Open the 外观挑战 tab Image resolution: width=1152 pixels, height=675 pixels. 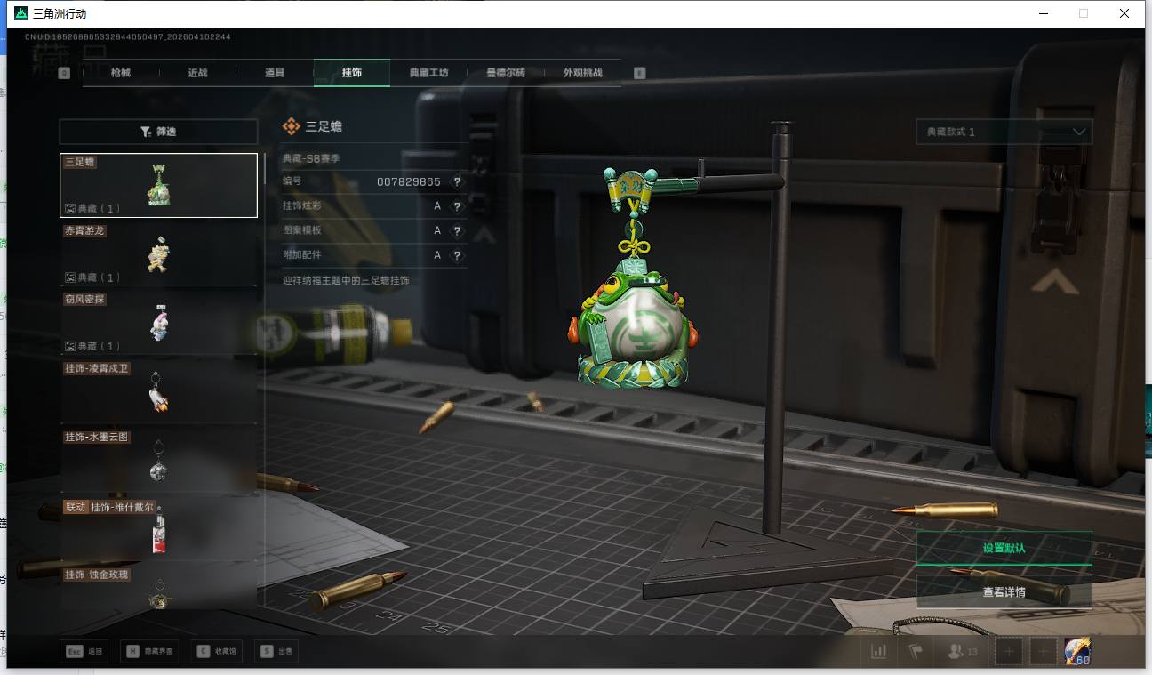click(x=583, y=73)
